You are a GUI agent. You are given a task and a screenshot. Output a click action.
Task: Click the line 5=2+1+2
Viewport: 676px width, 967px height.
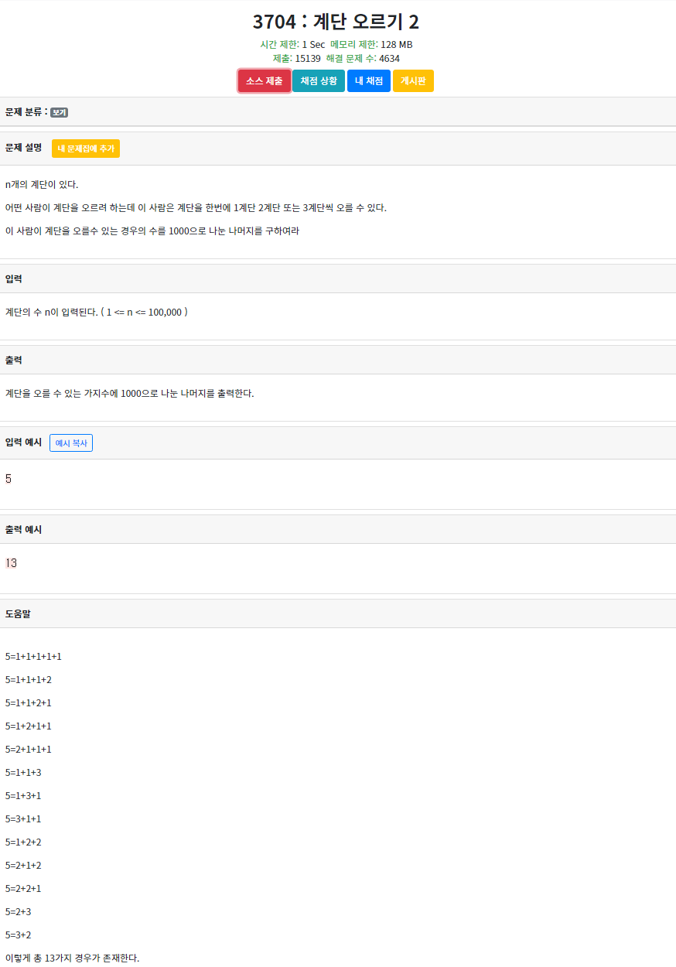tap(23, 865)
